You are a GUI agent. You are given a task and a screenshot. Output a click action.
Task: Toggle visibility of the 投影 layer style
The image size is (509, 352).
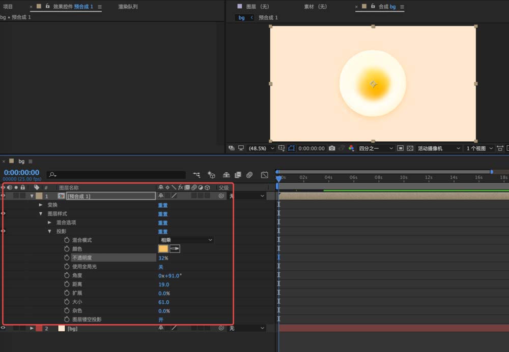(x=3, y=231)
